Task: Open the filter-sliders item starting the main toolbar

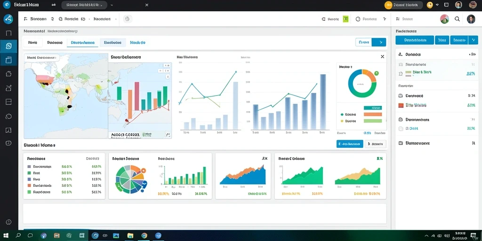Action: (x=35, y=19)
